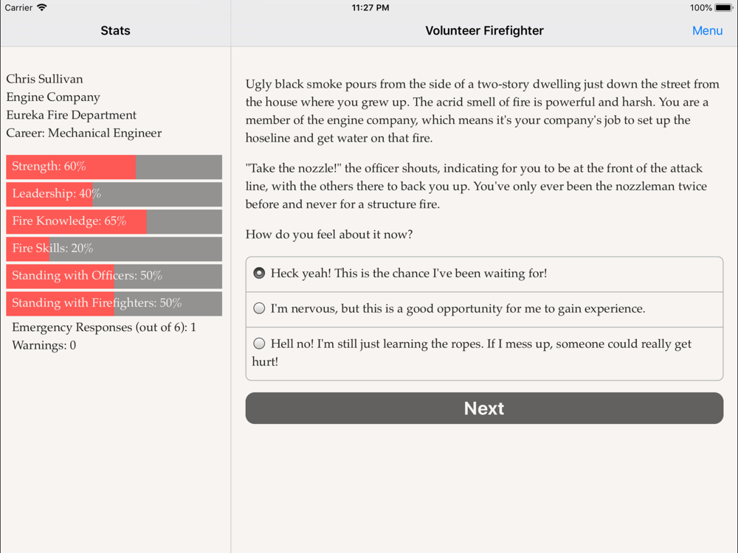This screenshot has width=738, height=553.
Task: Open the Menu link
Action: pyautogui.click(x=707, y=31)
